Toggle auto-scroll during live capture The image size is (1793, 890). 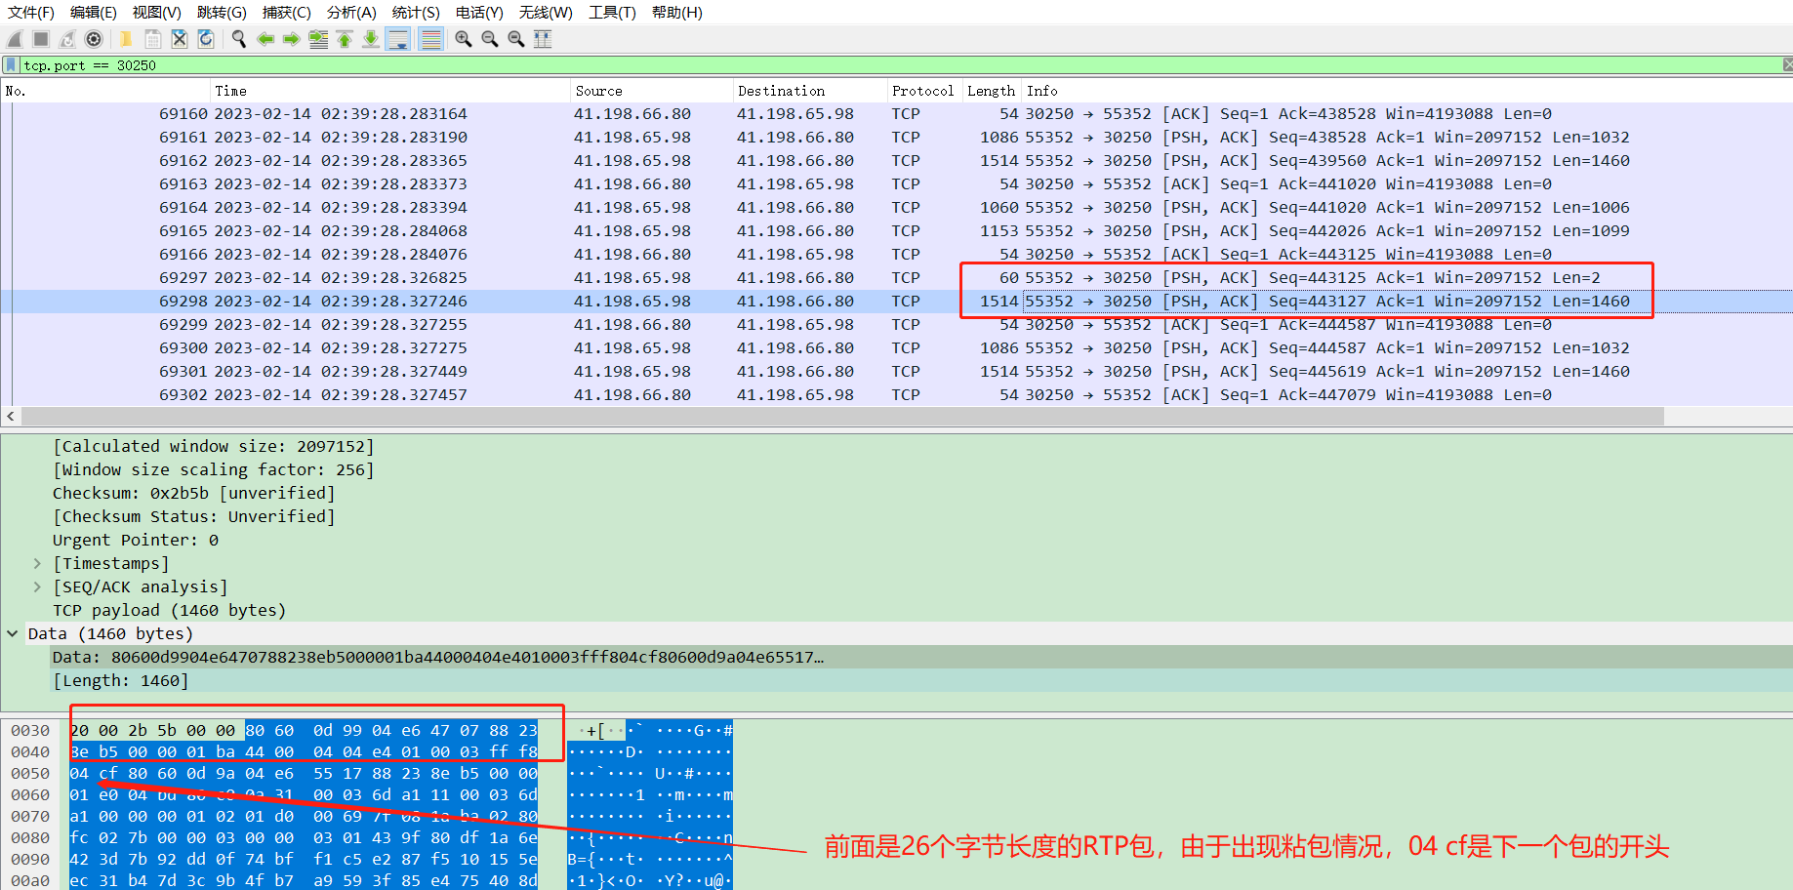point(398,39)
